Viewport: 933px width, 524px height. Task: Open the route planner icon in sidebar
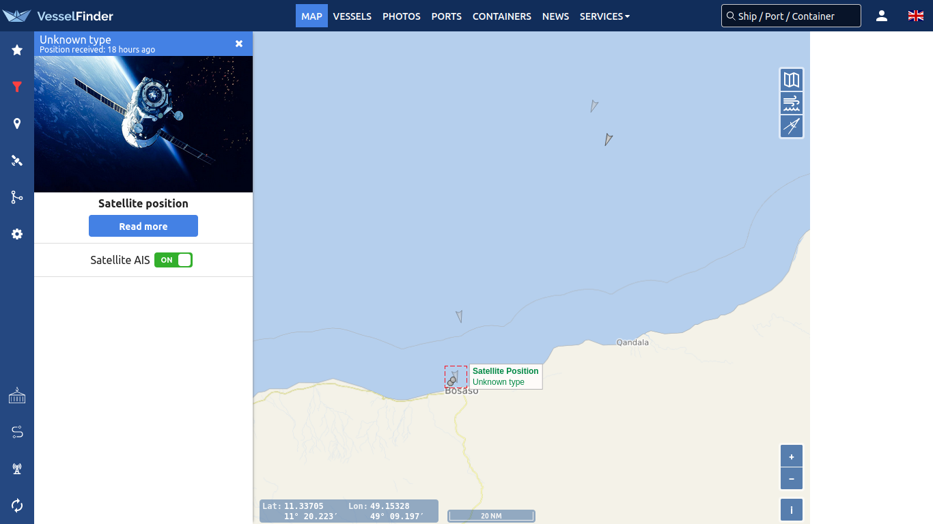tap(17, 432)
